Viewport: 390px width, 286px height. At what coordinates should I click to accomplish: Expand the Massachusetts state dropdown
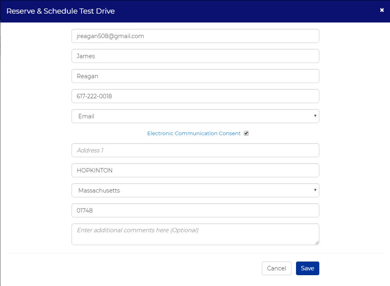[195, 191]
